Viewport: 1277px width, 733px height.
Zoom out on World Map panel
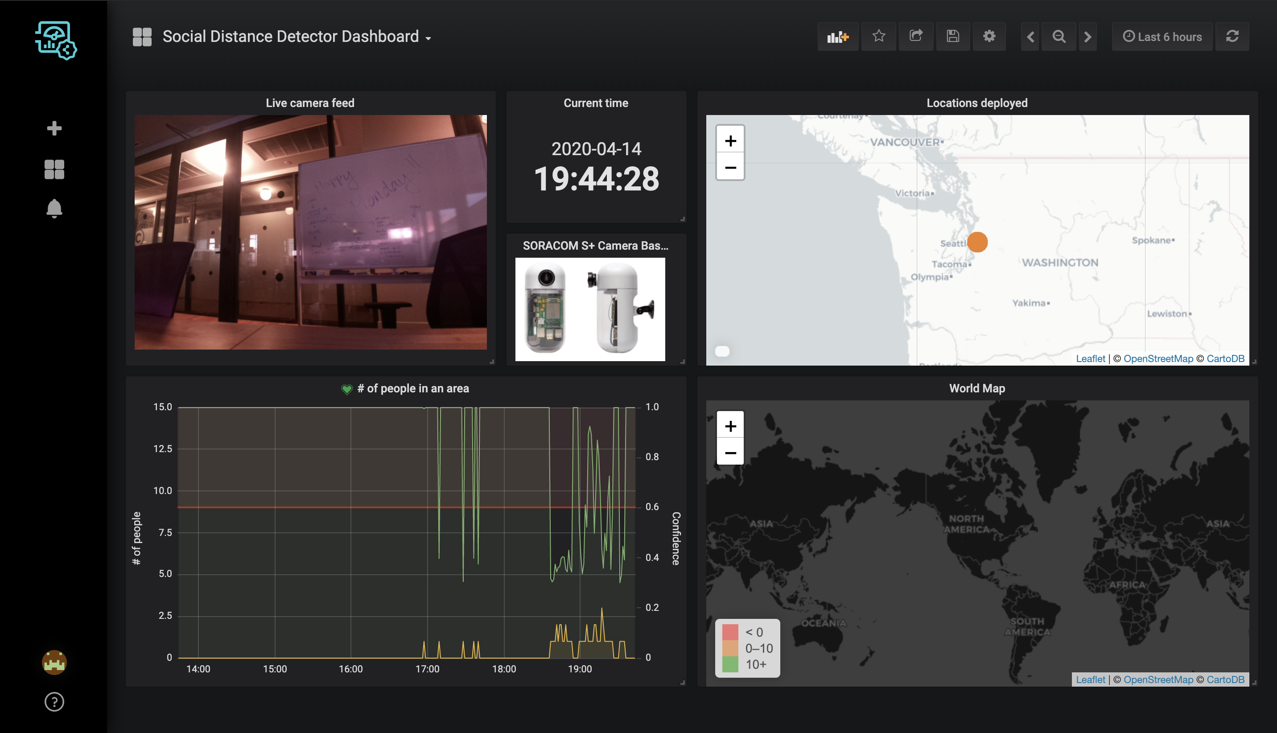point(730,453)
